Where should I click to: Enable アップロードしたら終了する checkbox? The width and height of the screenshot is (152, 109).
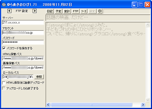click(x=4, y=89)
